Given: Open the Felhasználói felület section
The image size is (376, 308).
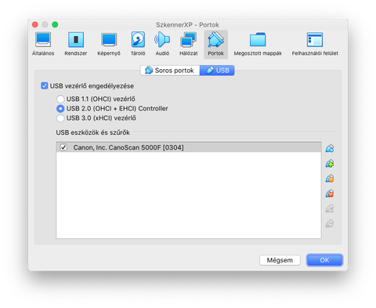Looking at the screenshot, I should coord(315,44).
